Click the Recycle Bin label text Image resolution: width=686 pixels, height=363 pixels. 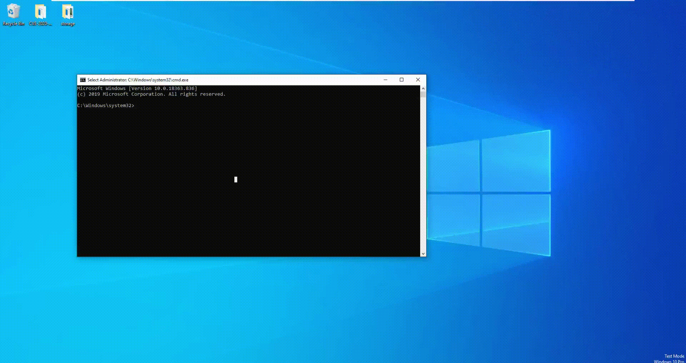(14, 24)
